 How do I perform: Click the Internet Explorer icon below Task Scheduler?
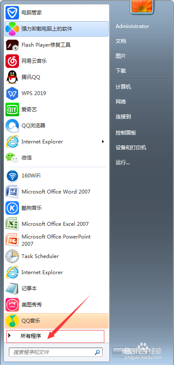[12, 272]
